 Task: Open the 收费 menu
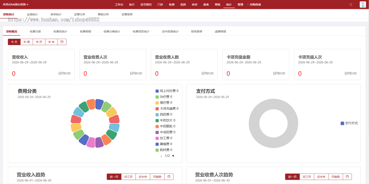point(172,5)
